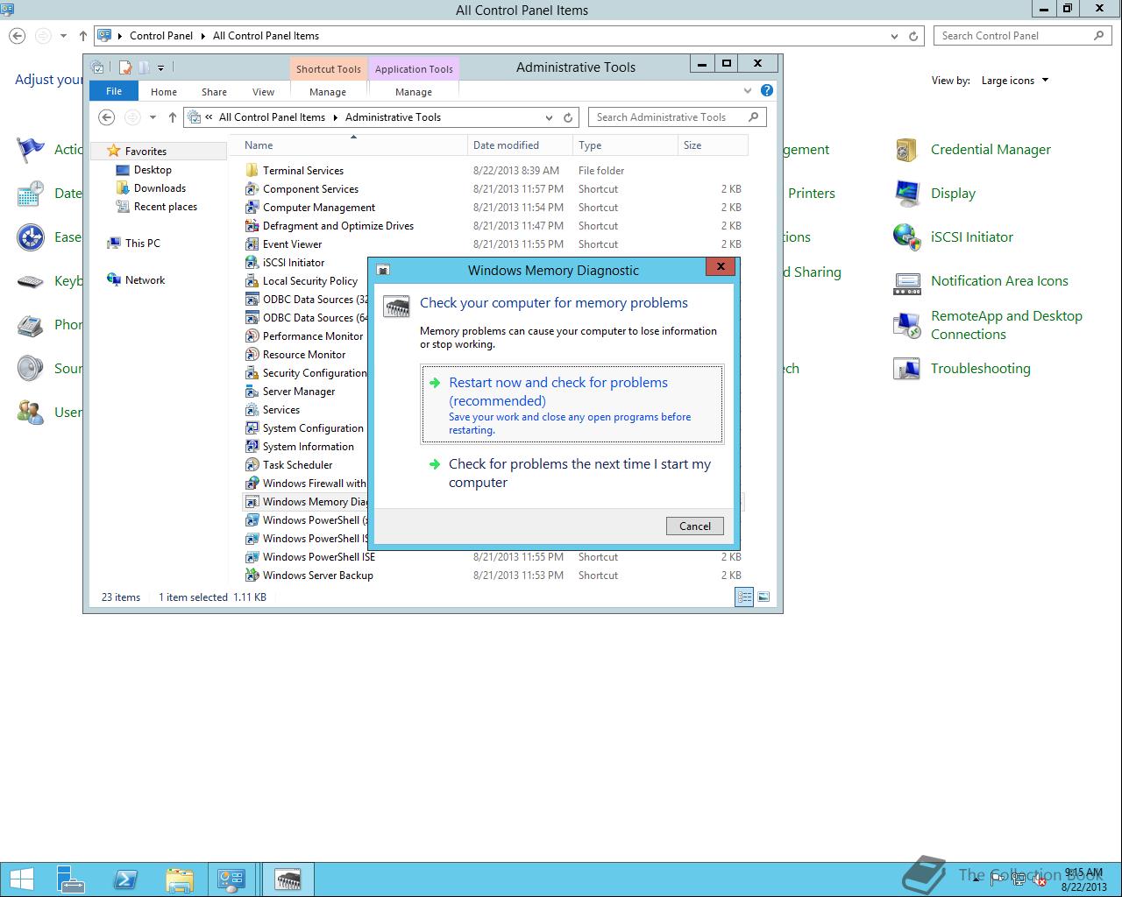Open Control Panel address bar history dropdown
The width and height of the screenshot is (1122, 897).
pyautogui.click(x=894, y=36)
